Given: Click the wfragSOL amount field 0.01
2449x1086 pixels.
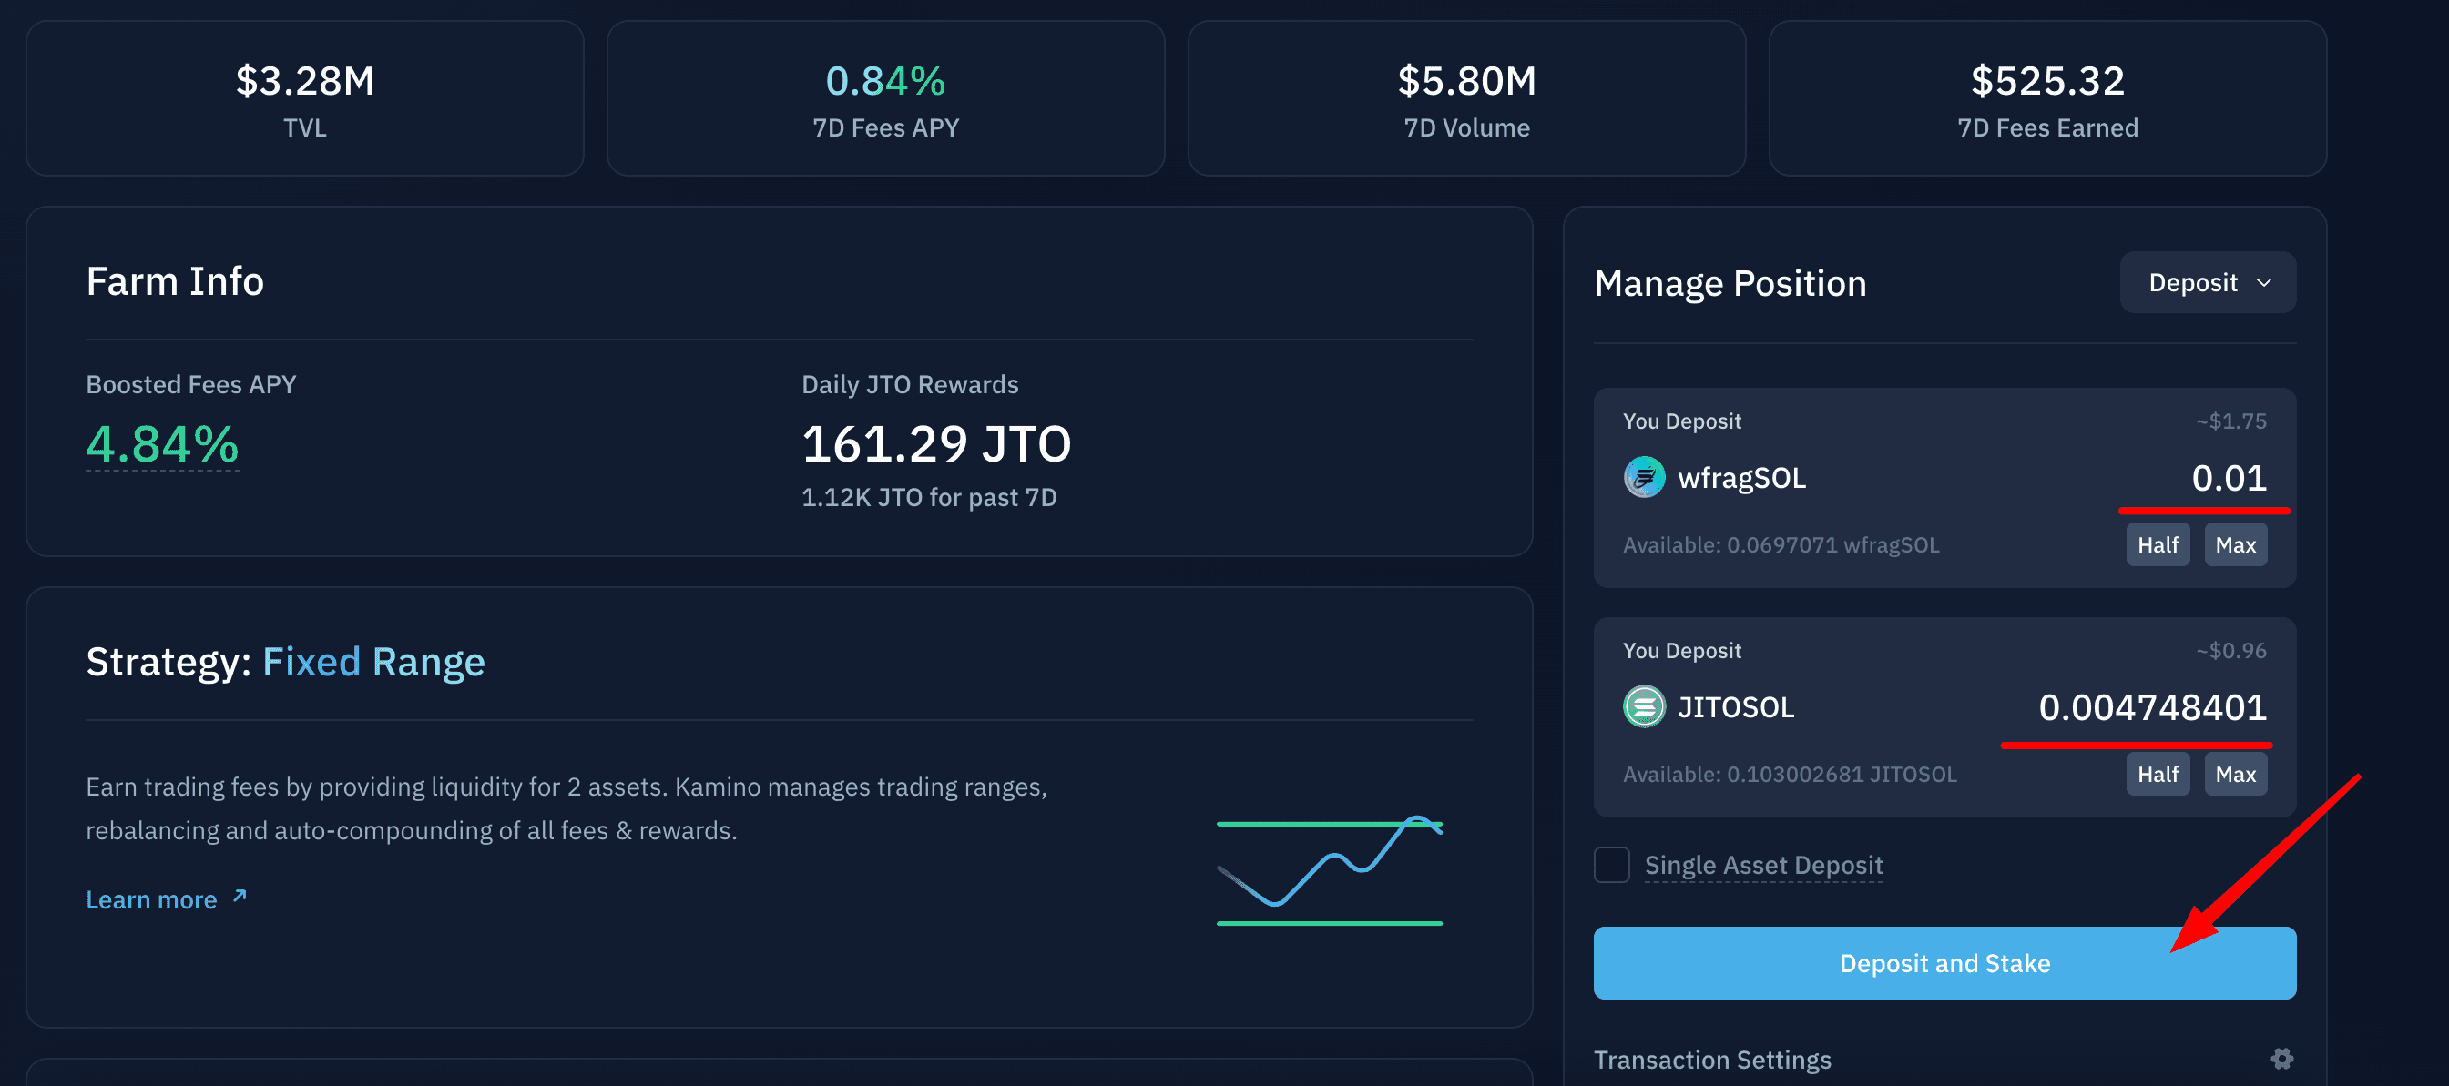Looking at the screenshot, I should pyautogui.click(x=2229, y=478).
